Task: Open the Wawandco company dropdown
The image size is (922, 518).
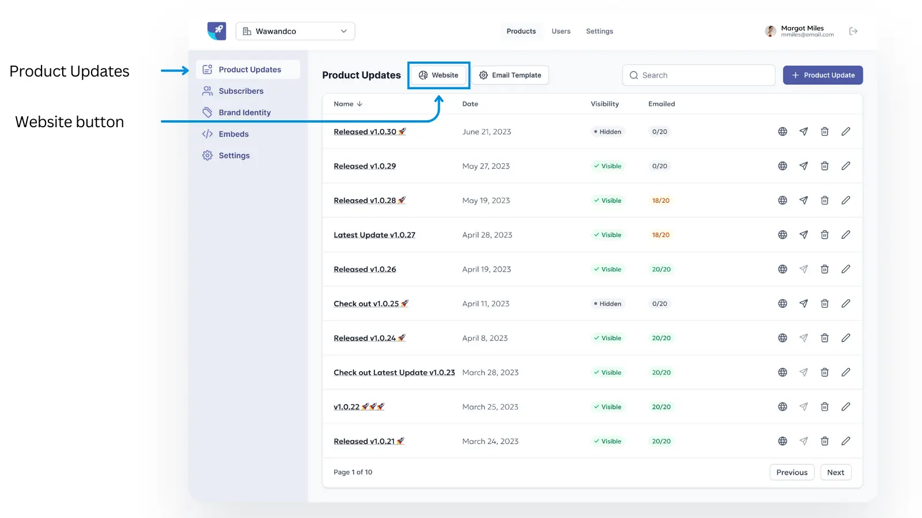Action: coord(295,31)
